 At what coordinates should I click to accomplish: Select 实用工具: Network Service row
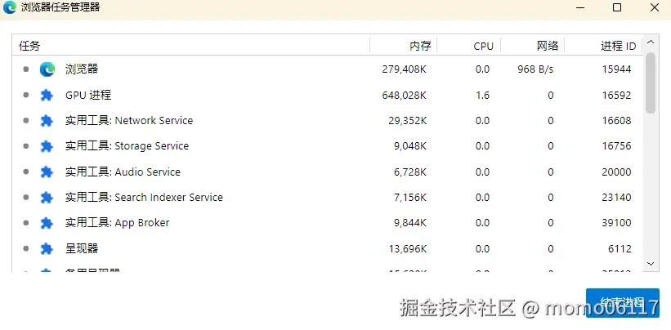pos(328,121)
